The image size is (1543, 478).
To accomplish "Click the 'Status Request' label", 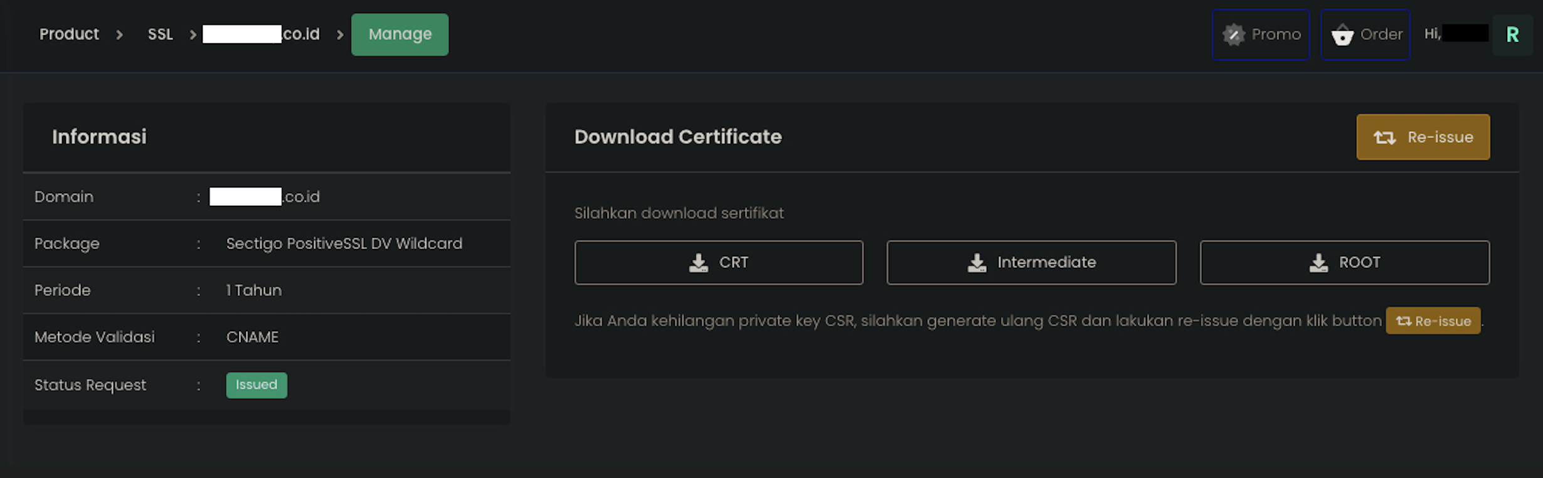I will [x=90, y=385].
